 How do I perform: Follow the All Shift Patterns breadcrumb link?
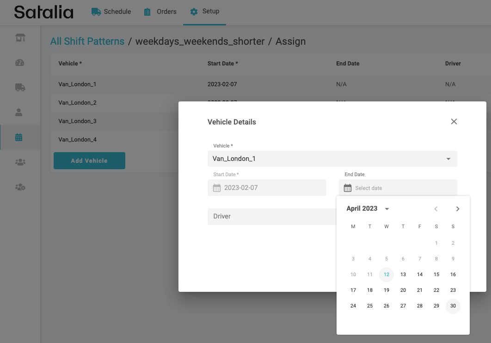tap(87, 41)
